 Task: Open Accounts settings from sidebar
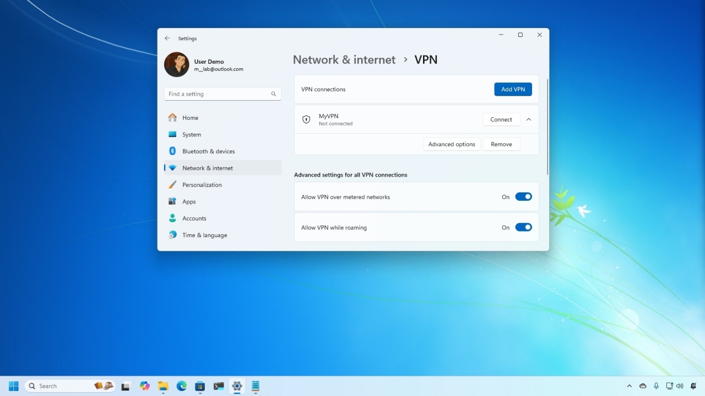pyautogui.click(x=194, y=218)
